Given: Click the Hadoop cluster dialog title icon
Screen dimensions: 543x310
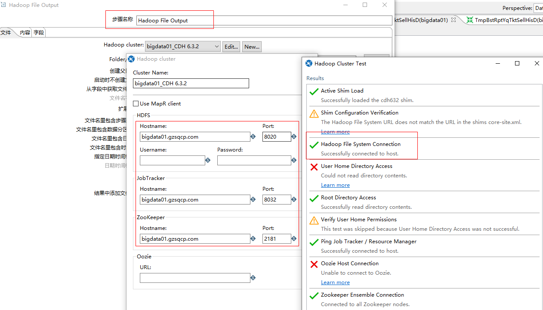Looking at the screenshot, I should click(131, 59).
